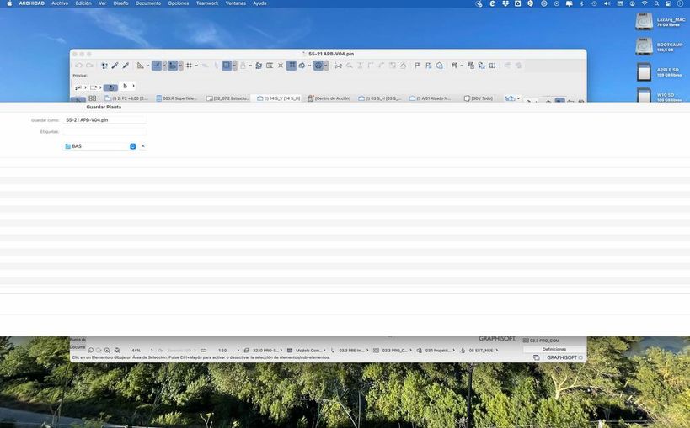The image size is (690, 428).
Task: Click the Etiquetas input field
Action: (104, 131)
